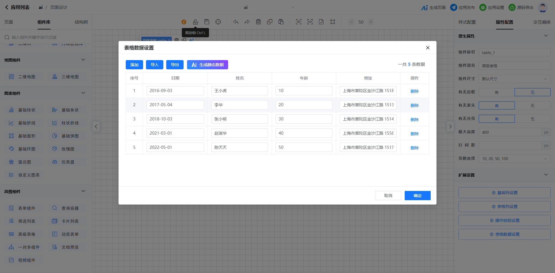The height and width of the screenshot is (273, 555).
Task: Click the save disk icon in the toolbar
Action: click(207, 22)
